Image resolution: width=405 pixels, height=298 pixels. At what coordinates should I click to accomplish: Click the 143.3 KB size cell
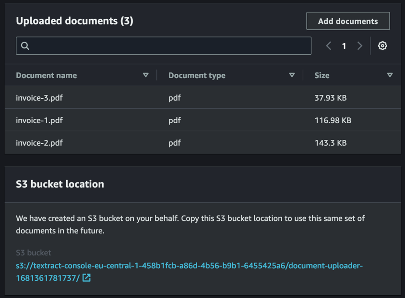[331, 143]
